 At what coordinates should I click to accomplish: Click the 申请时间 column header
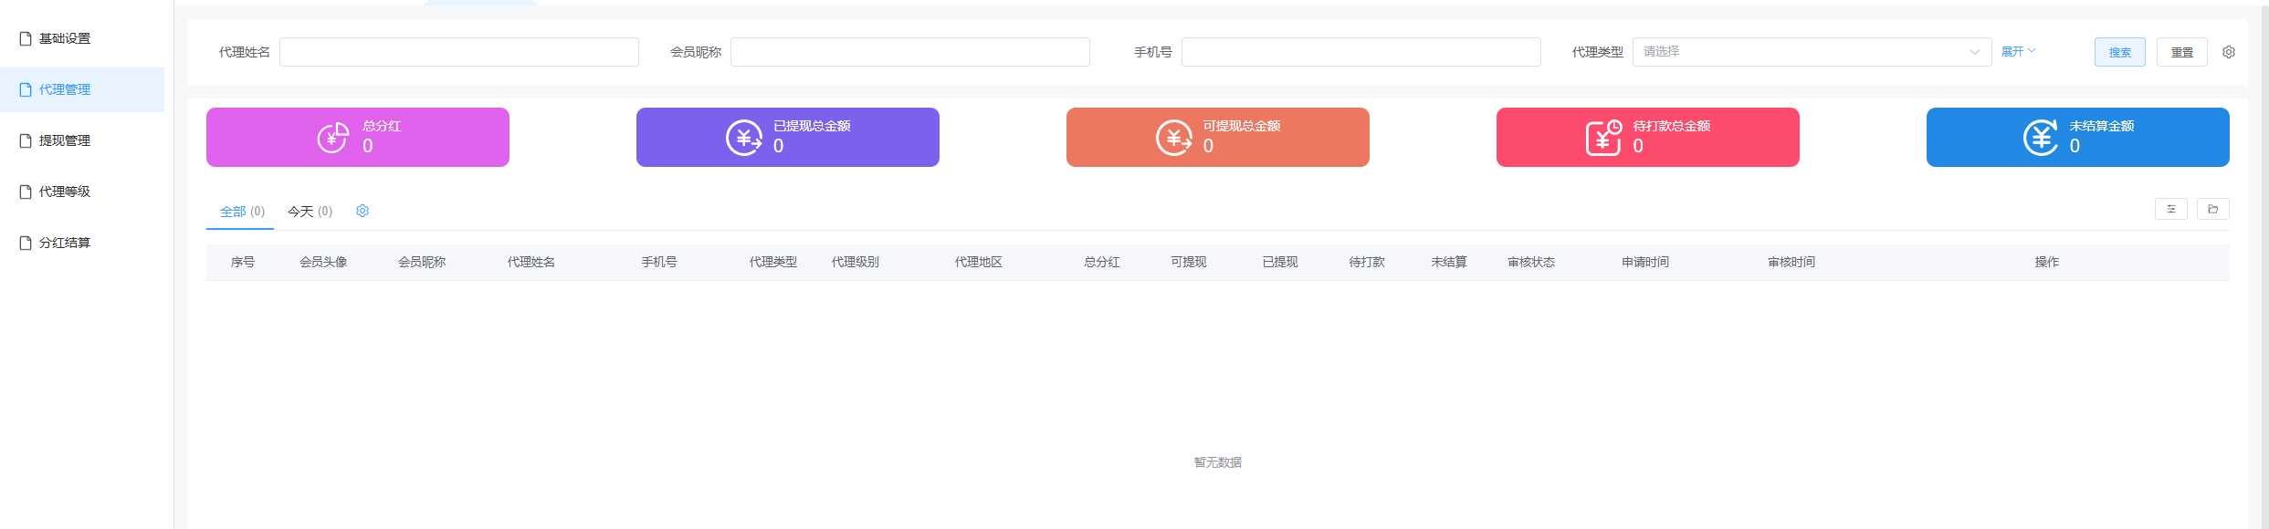point(1645,262)
